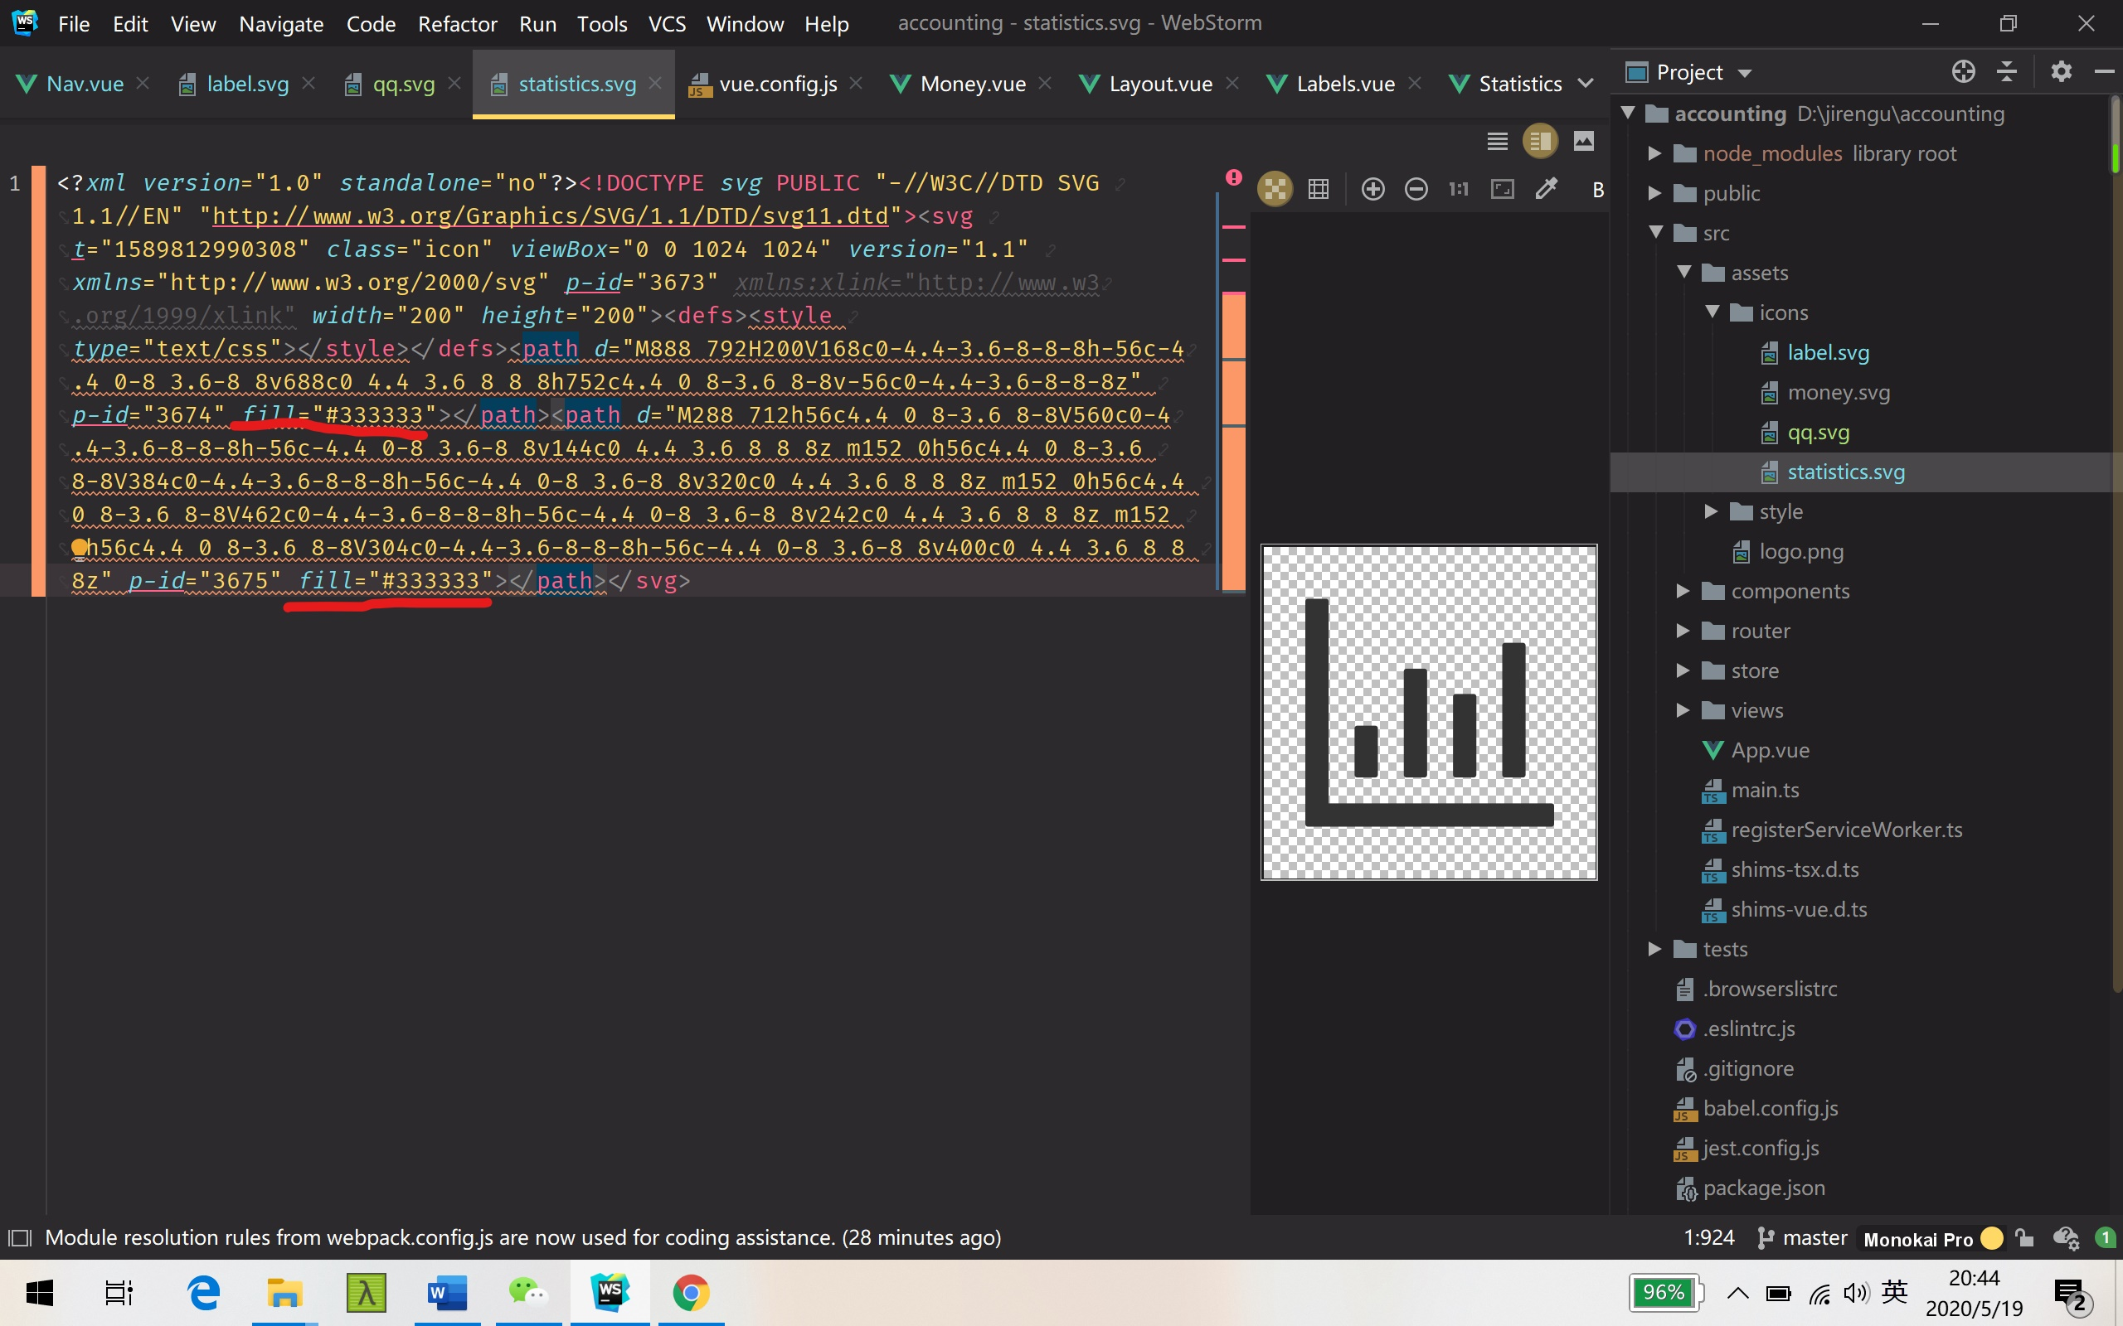2123x1326 pixels.
Task: Click the red error indicator icon
Action: (1233, 177)
